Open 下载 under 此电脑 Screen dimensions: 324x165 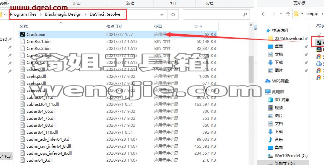(x=275, y=131)
